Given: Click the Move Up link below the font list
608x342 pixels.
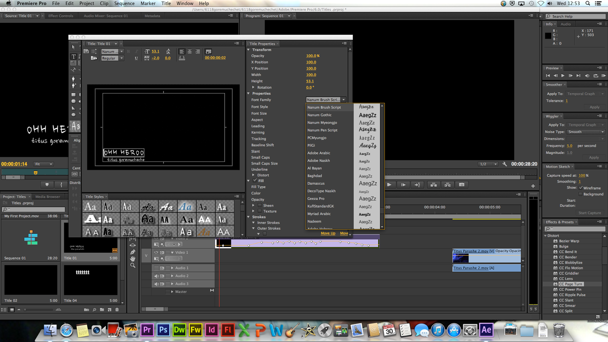Looking at the screenshot, I should tap(328, 233).
